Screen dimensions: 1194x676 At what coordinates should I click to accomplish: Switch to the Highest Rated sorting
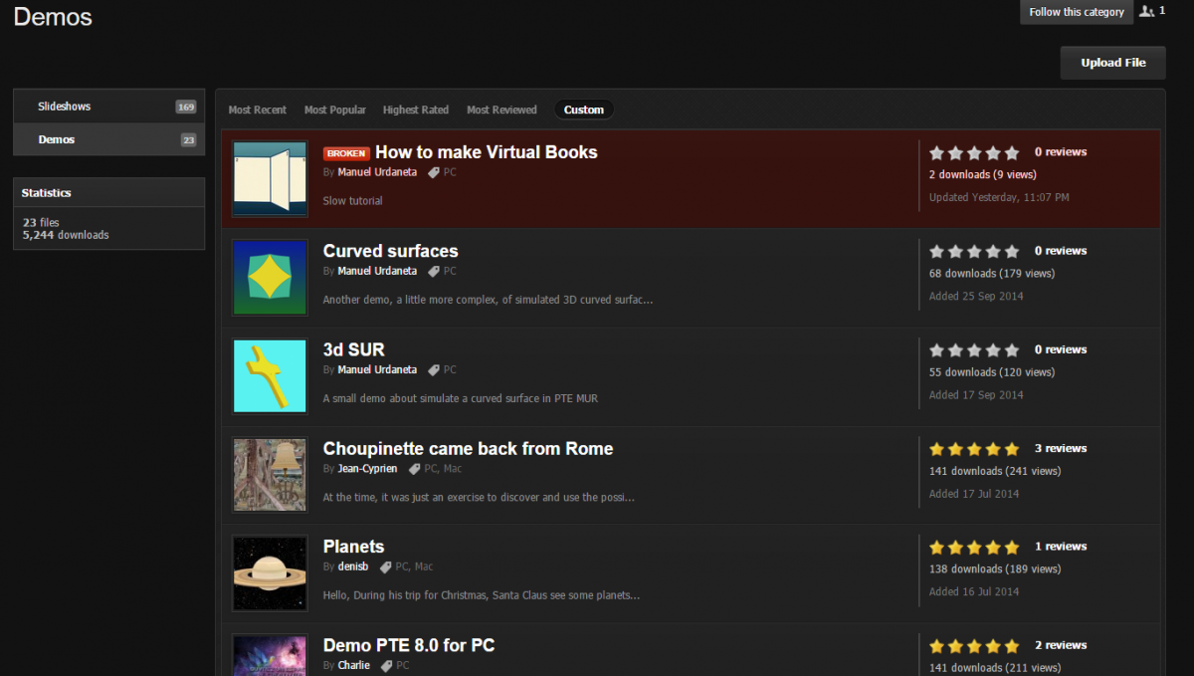click(415, 110)
